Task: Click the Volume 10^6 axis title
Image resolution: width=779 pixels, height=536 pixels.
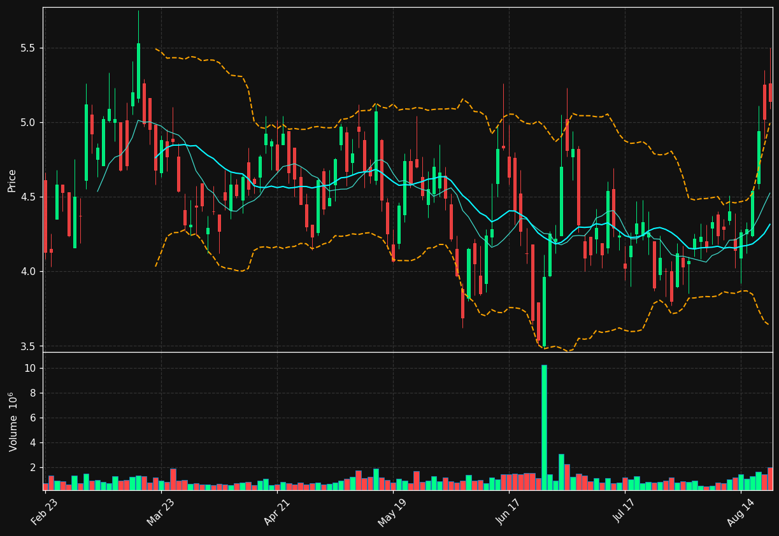Action: tap(12, 421)
